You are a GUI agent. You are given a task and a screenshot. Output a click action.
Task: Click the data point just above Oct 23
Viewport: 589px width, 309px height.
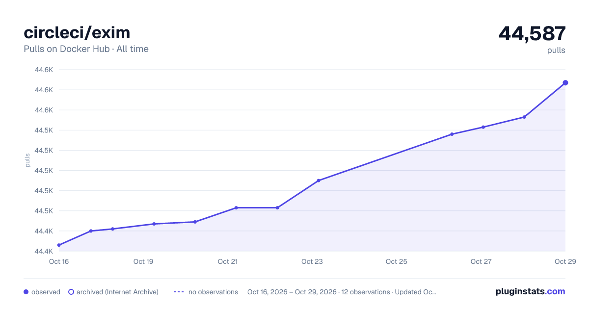319,180
